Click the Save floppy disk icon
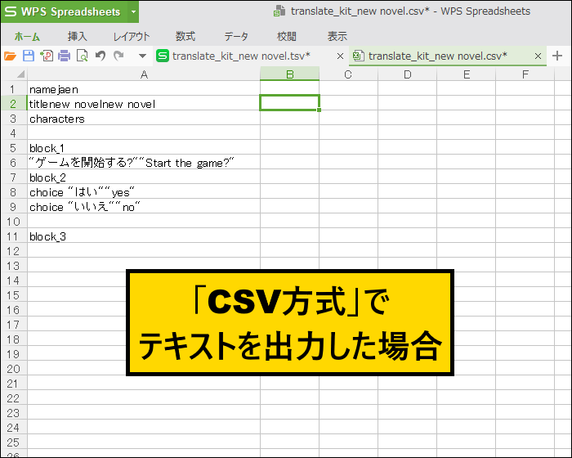 [29, 56]
